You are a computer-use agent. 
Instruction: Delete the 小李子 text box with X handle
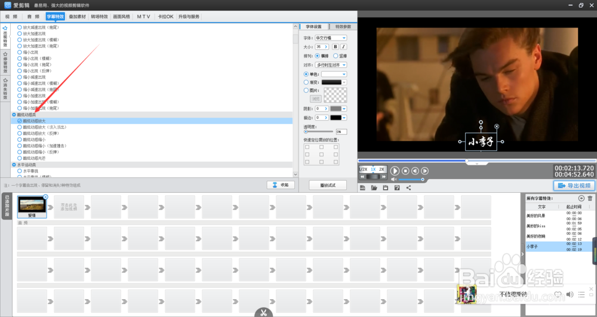click(497, 127)
